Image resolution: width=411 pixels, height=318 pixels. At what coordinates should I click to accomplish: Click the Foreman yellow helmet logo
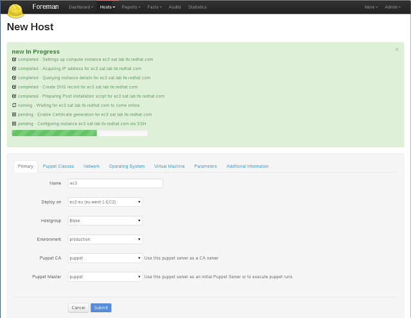pyautogui.click(x=15, y=12)
